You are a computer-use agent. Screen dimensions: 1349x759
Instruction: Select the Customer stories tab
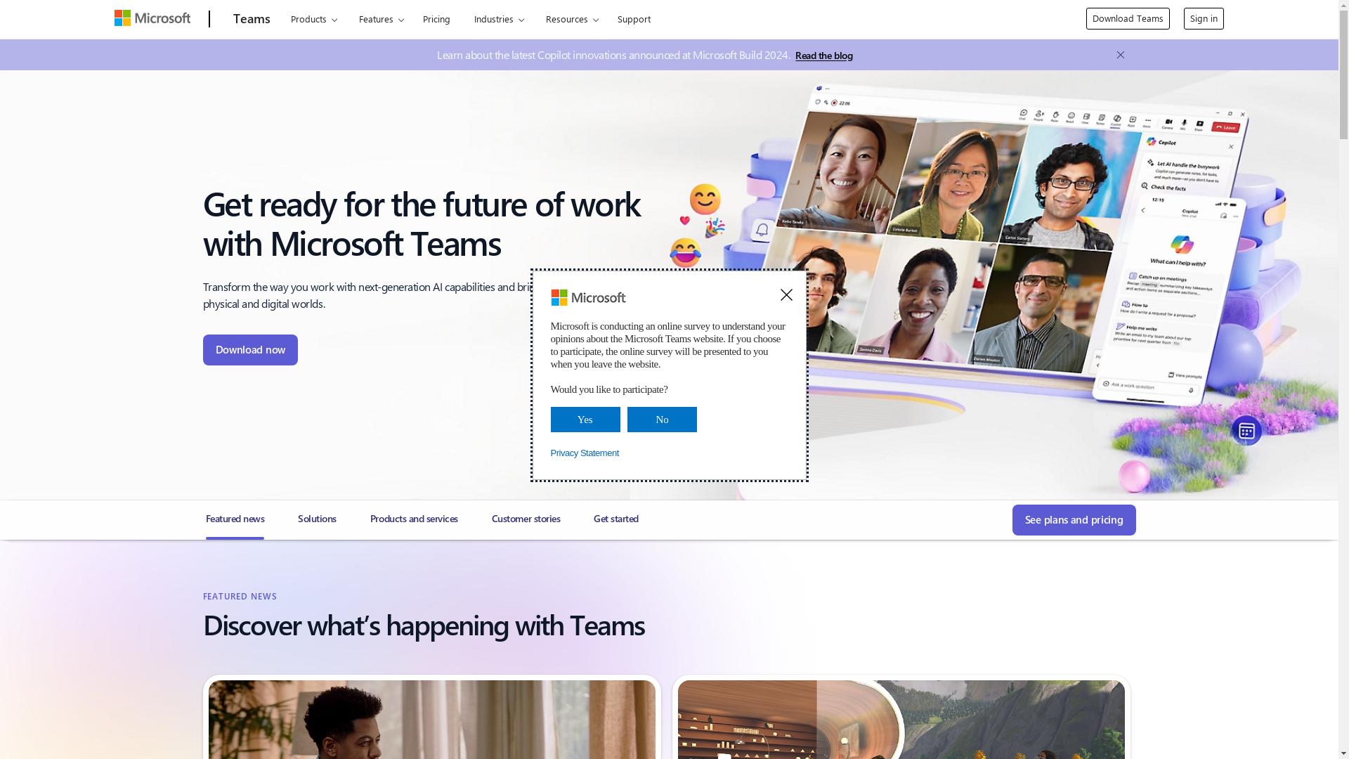tap(526, 518)
